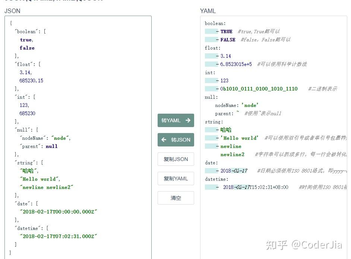Click the YAML datetime value 2018-02-17T15:02:31+08:00
The image size is (351, 259).
click(256, 187)
